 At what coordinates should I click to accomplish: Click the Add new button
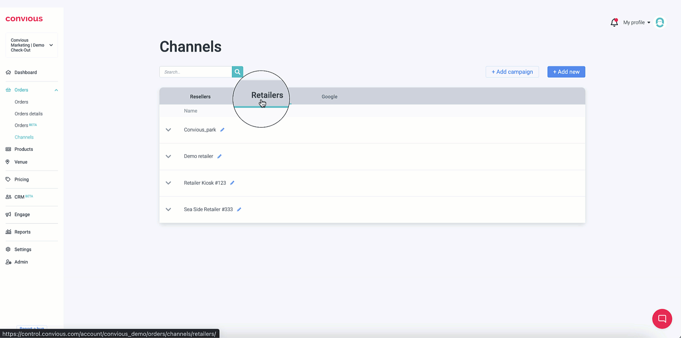click(x=566, y=72)
